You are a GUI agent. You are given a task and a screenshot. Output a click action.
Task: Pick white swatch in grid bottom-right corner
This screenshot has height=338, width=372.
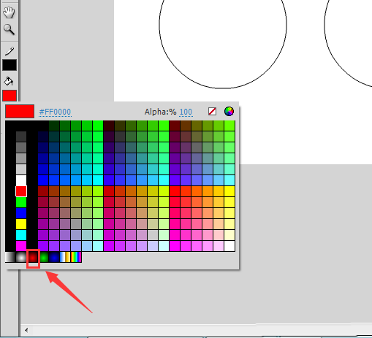pos(229,246)
